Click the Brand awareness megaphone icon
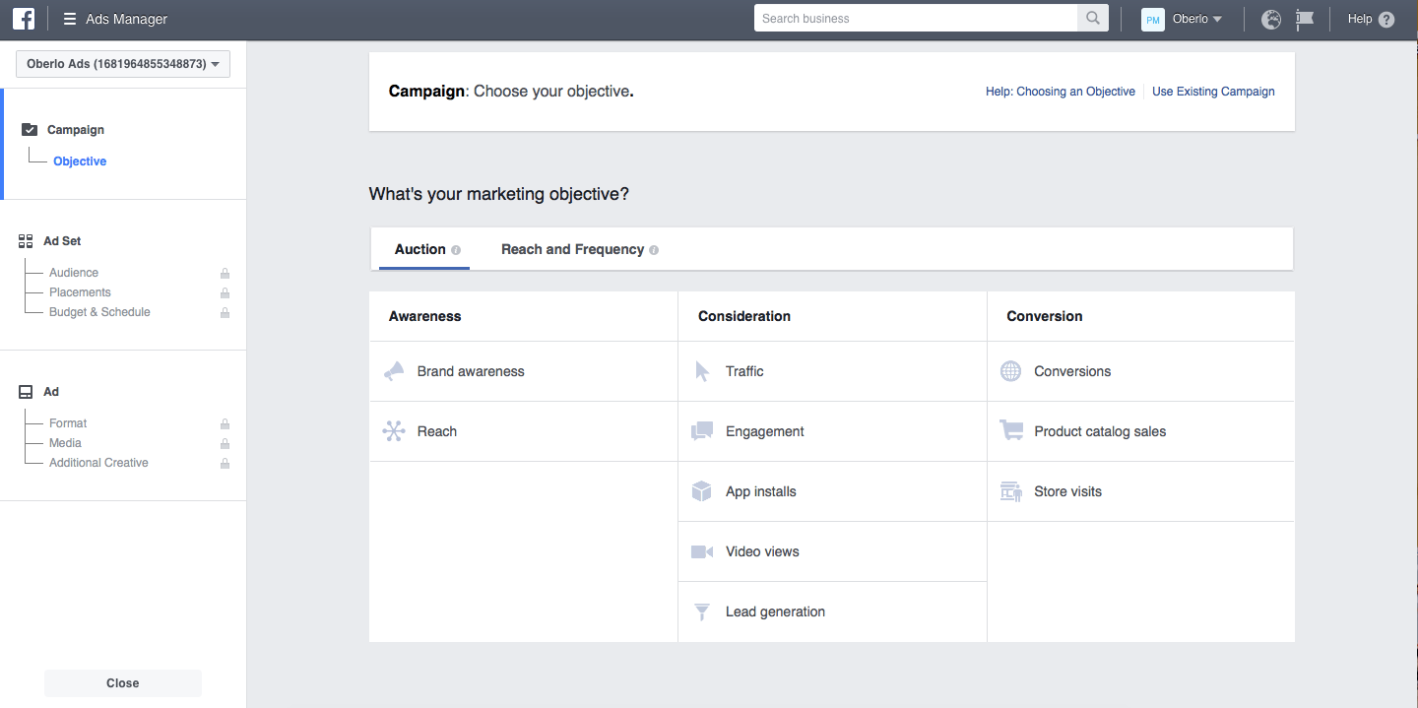This screenshot has width=1418, height=708. pos(394,371)
